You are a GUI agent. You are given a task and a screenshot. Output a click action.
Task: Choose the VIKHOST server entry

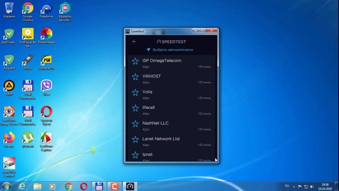[171, 79]
